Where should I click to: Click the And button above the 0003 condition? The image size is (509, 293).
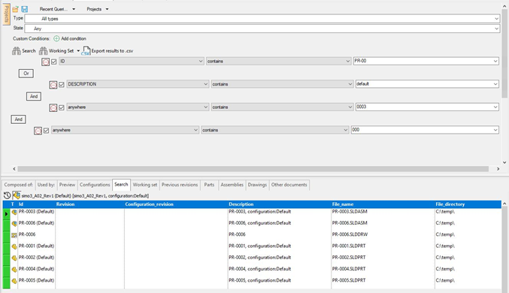pyautogui.click(x=34, y=96)
